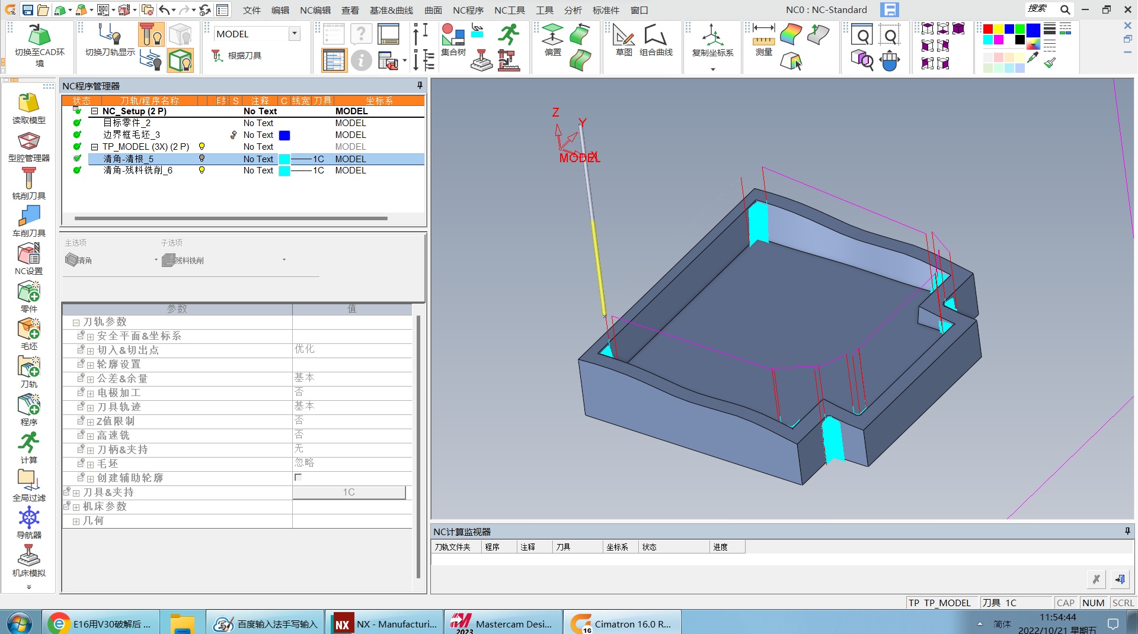Viewport: 1138px width, 634px height.
Task: Pick the red color swatch
Action: point(987,29)
